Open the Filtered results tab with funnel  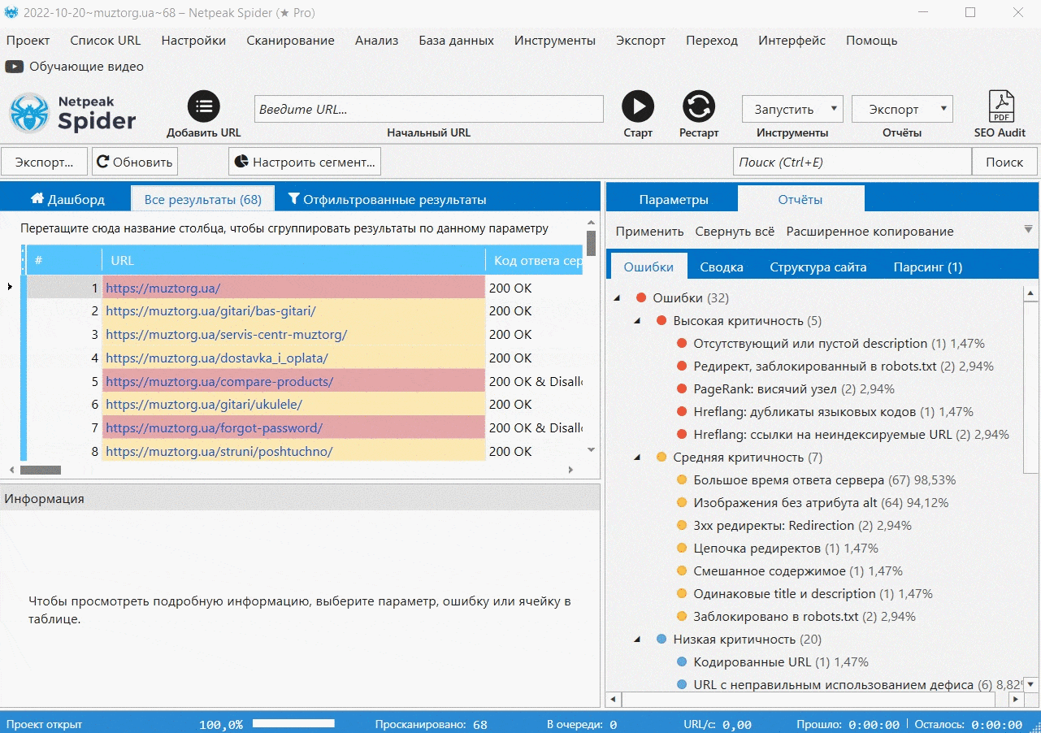coord(387,199)
